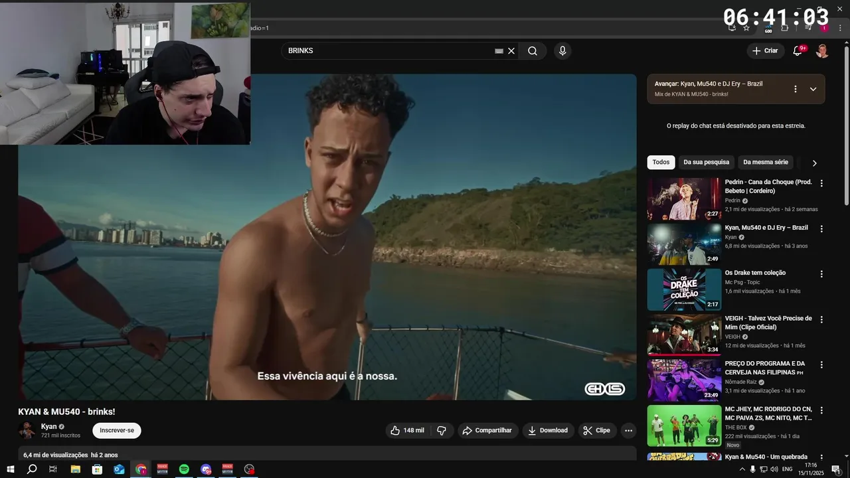
Task: Open volume control in system tray
Action: pos(774,469)
